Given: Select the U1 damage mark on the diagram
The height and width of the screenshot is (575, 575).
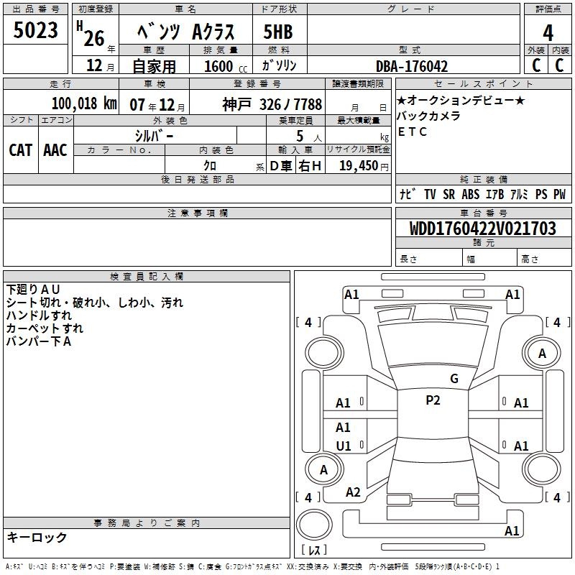Looking at the screenshot, I should click(344, 446).
